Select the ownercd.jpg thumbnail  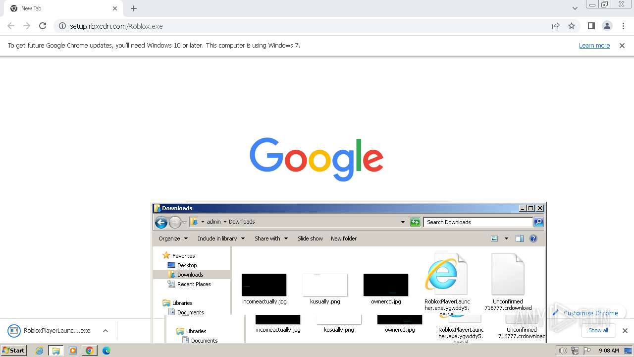pos(386,285)
